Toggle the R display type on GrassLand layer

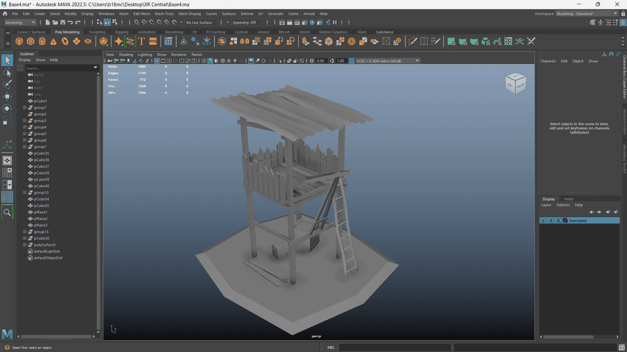click(x=558, y=220)
